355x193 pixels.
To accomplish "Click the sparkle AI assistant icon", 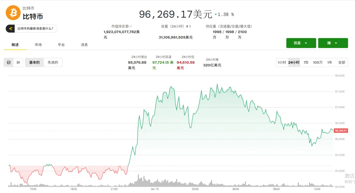I will (x=11, y=29).
